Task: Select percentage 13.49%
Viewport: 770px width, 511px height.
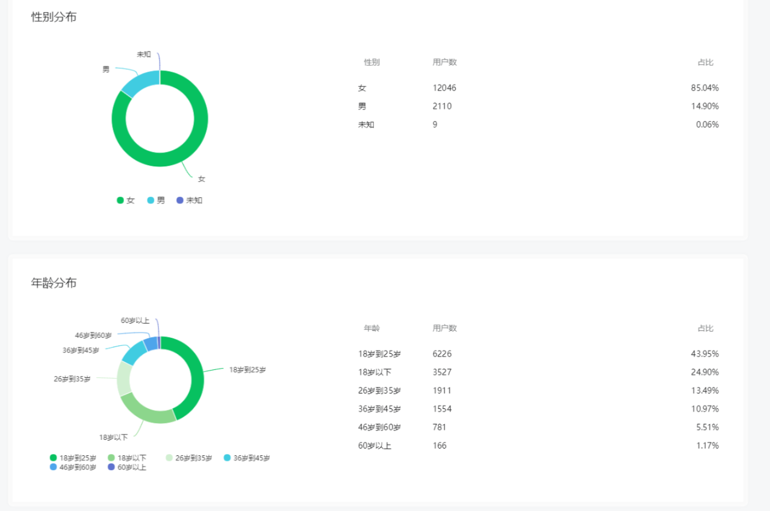Action: pos(705,391)
